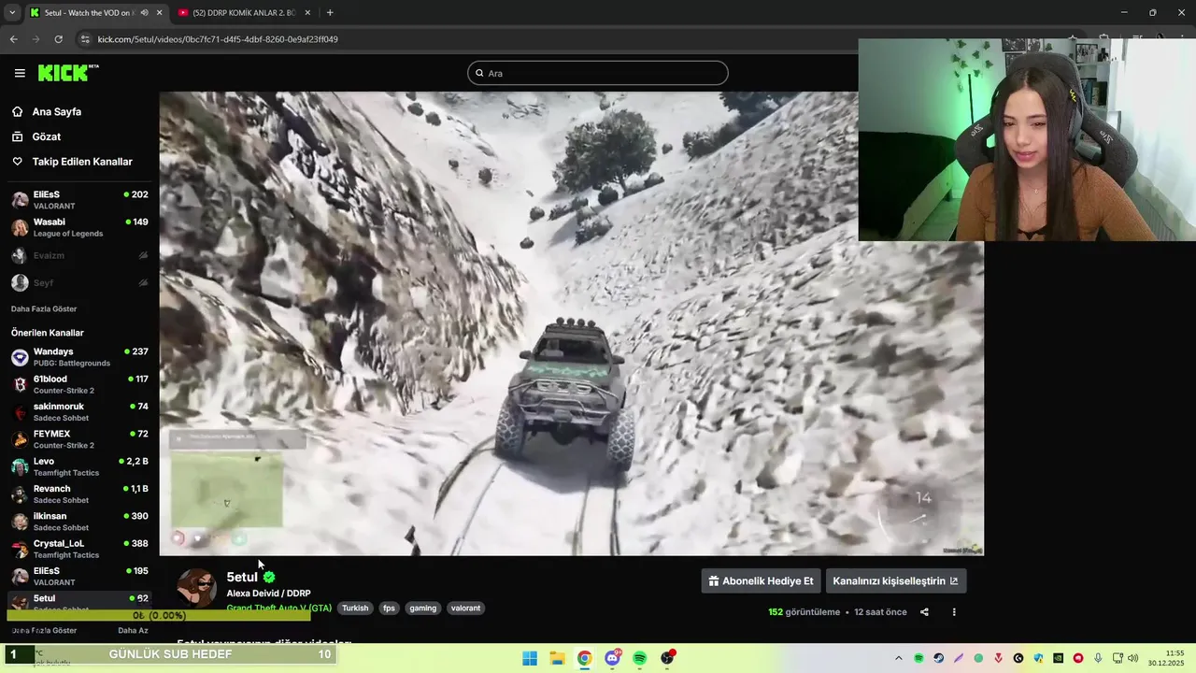The image size is (1196, 673).
Task: Open EliEsS channel with 202 viewers
Action: (x=79, y=200)
